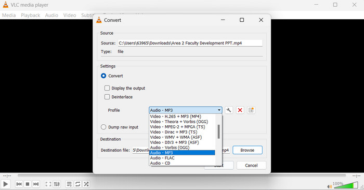Click profile list scrollbar thumb
This screenshot has width=364, height=190.
click(x=218, y=131)
